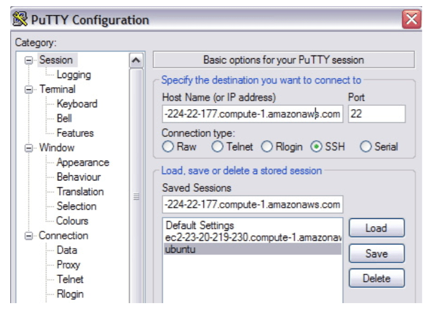
Task: Click the Host Name input field
Action: pos(252,114)
